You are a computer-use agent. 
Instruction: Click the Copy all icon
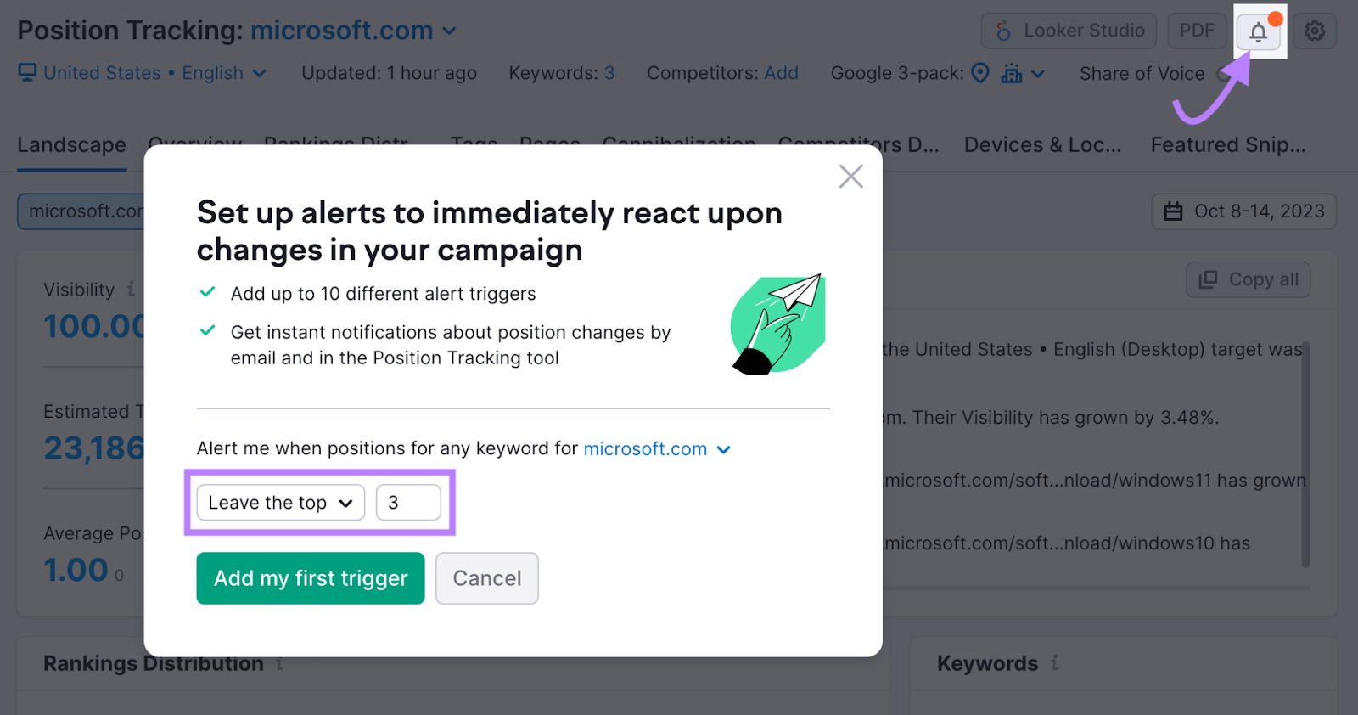(x=1208, y=279)
